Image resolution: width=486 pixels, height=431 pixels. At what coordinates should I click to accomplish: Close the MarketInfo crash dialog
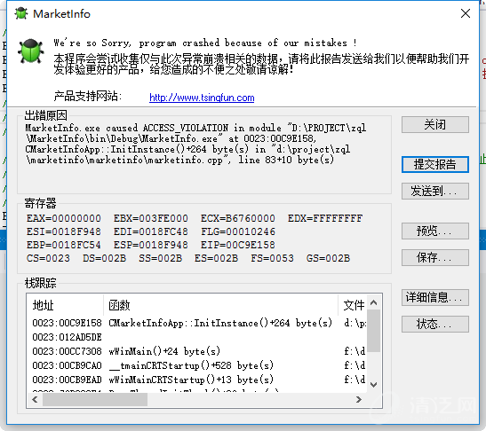466,13
